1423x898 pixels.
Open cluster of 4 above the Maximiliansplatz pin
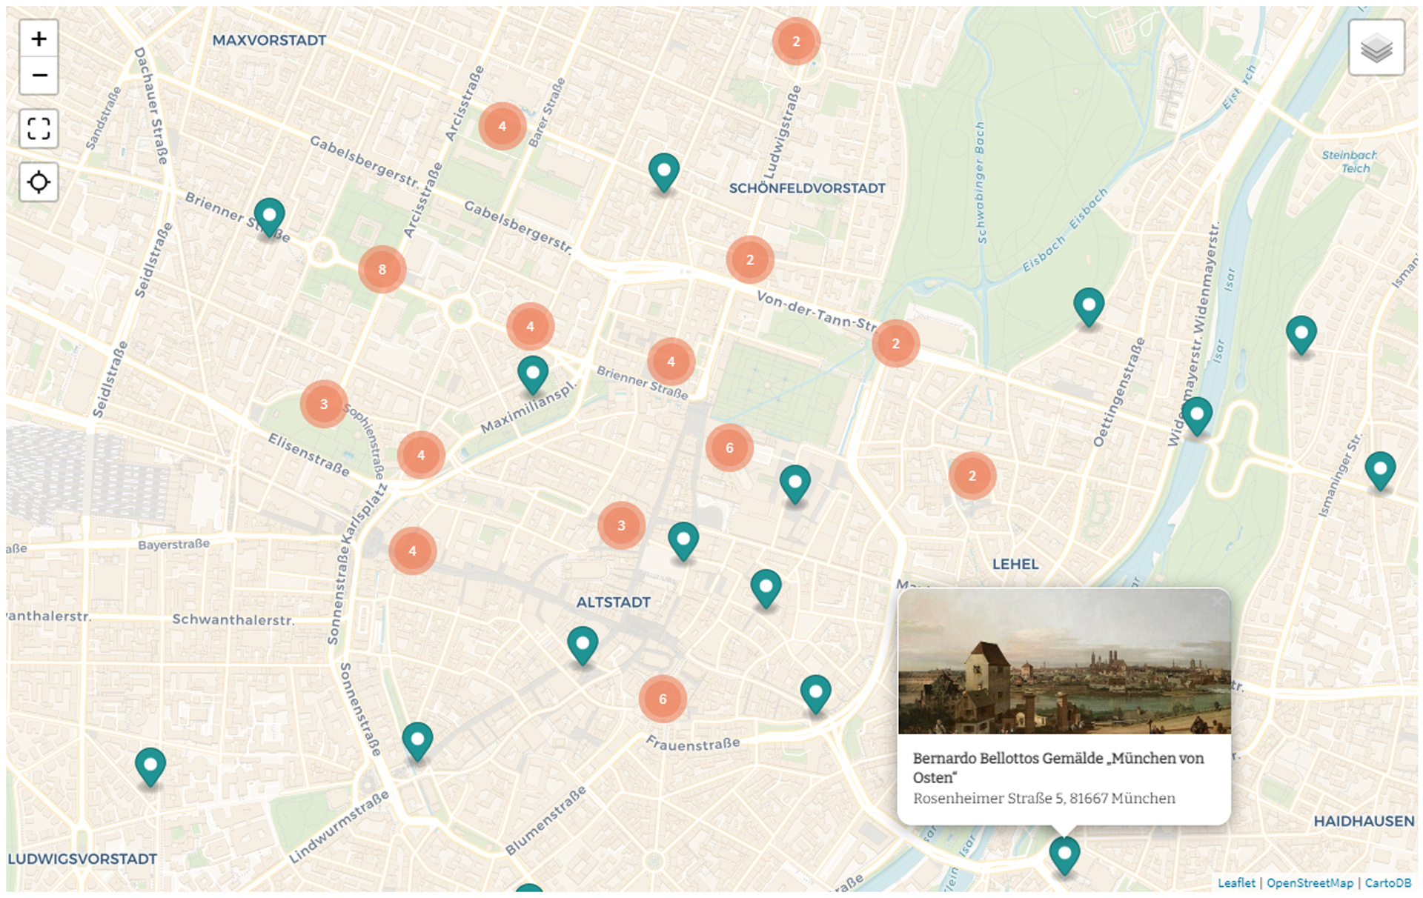tap(531, 327)
